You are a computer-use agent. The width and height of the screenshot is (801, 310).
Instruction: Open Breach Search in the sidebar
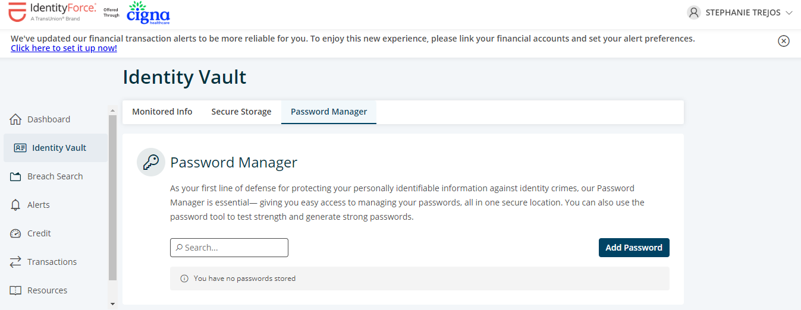pyautogui.click(x=55, y=176)
